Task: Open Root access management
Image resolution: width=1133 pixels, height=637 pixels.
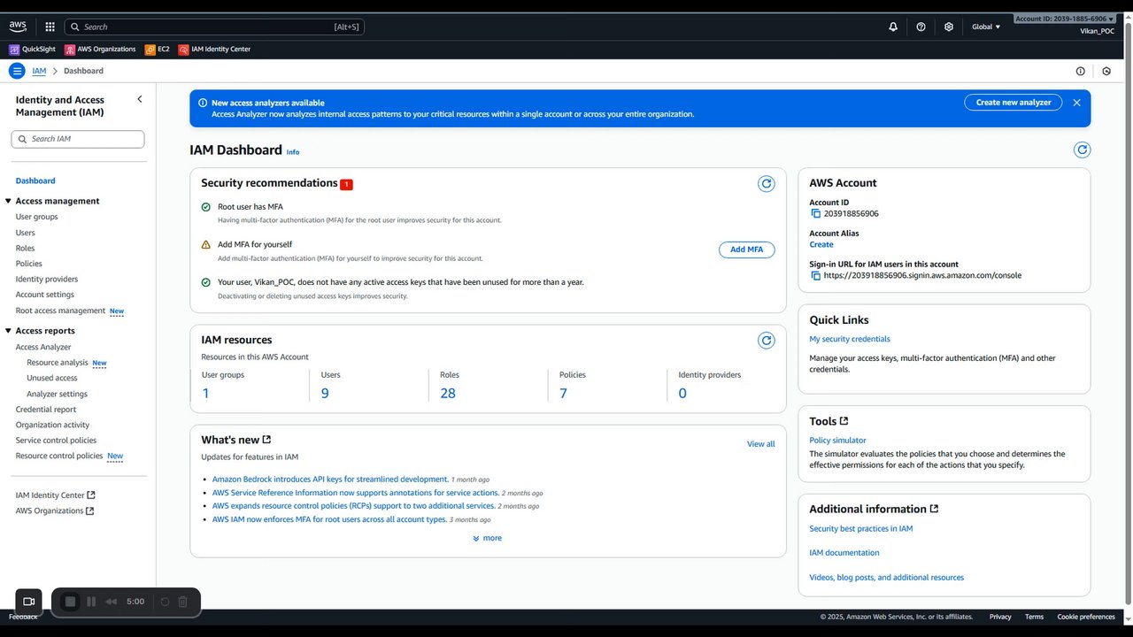Action: tap(60, 311)
